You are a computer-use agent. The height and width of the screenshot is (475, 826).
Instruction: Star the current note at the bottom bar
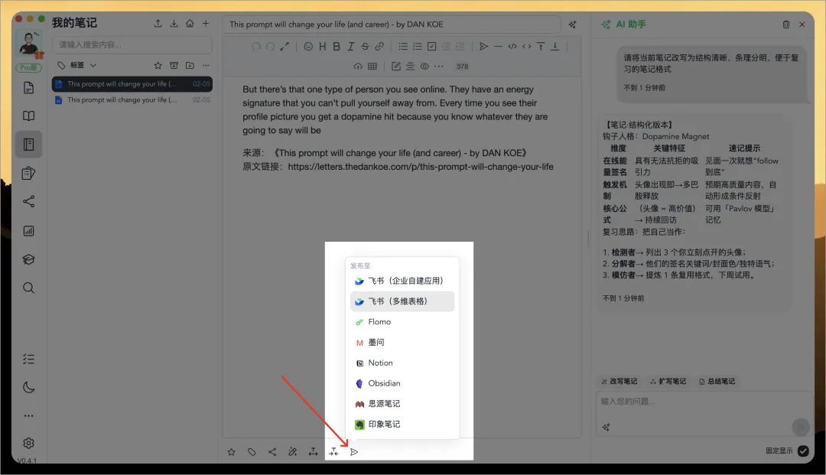click(232, 451)
